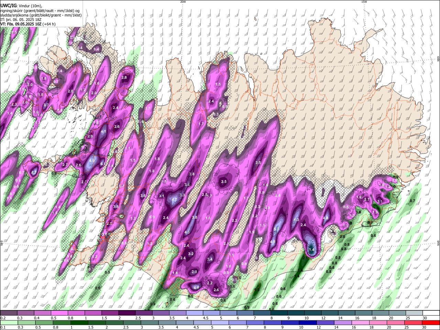Screen dimensions: 440x330
Task: Click the 4.9 precipitation value on the map
Action: [92, 161]
